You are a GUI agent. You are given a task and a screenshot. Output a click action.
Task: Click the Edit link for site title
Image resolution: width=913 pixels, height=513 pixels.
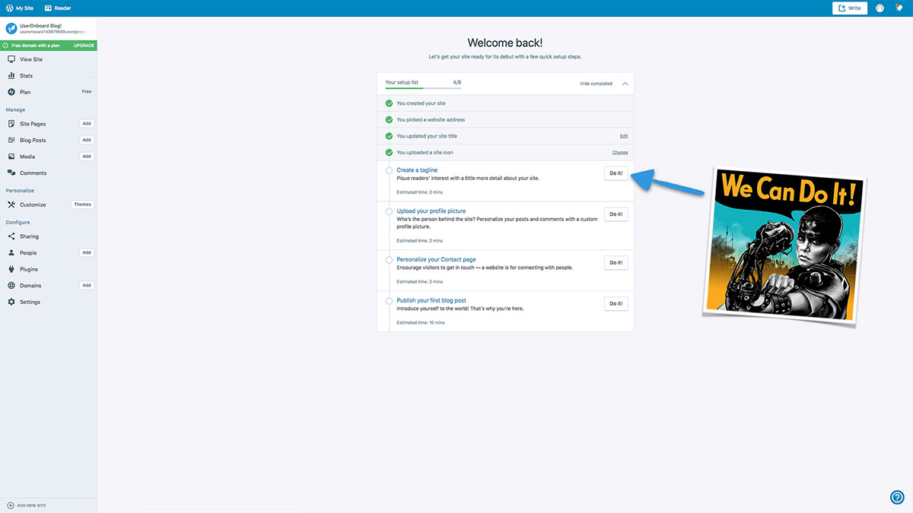[x=624, y=136]
